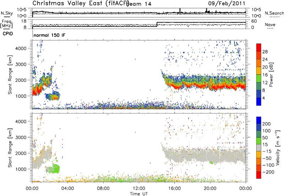This screenshot has width=284, height=196.
Task: Click the '16:00' time axis label
Action: coord(174,189)
